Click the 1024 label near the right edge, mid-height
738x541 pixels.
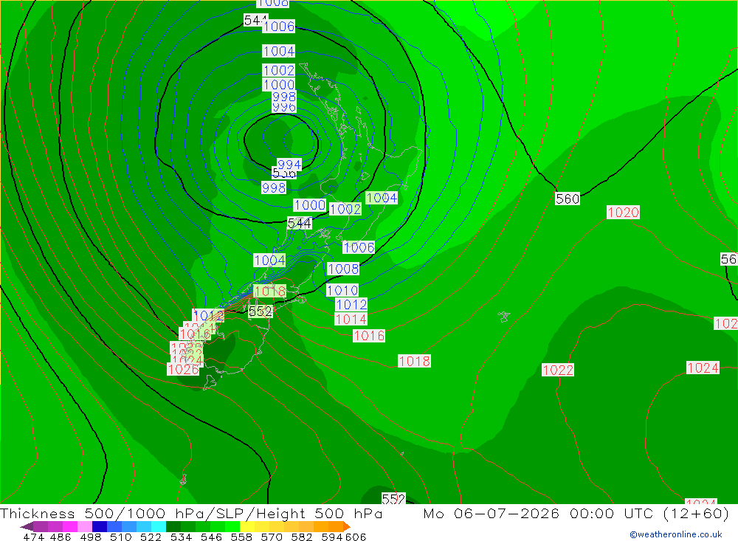coord(703,368)
